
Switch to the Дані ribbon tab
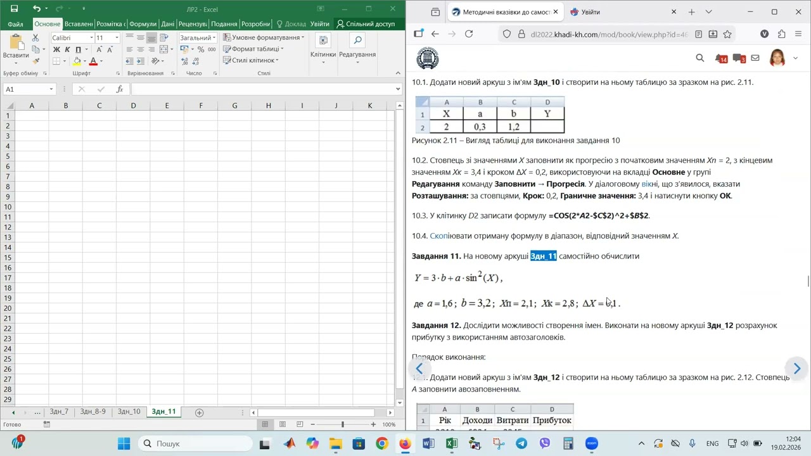[x=168, y=24]
